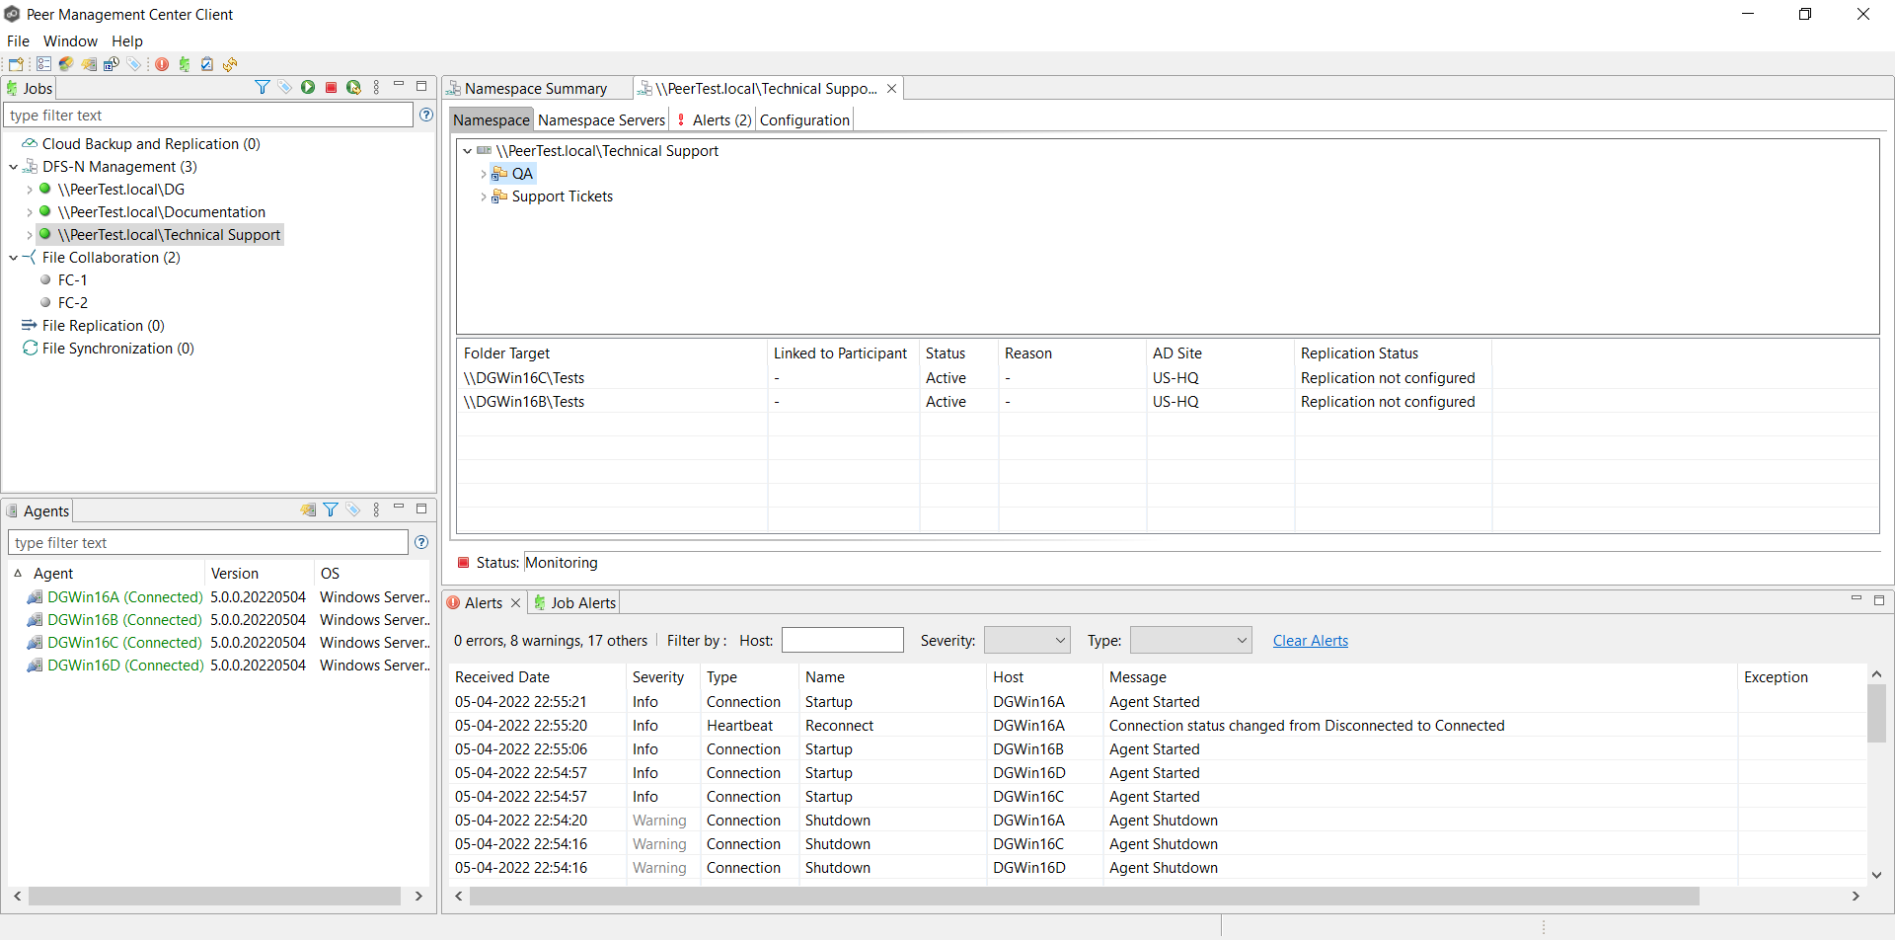Open the Agents panel view menu dots
The height and width of the screenshot is (940, 1895).
[376, 509]
